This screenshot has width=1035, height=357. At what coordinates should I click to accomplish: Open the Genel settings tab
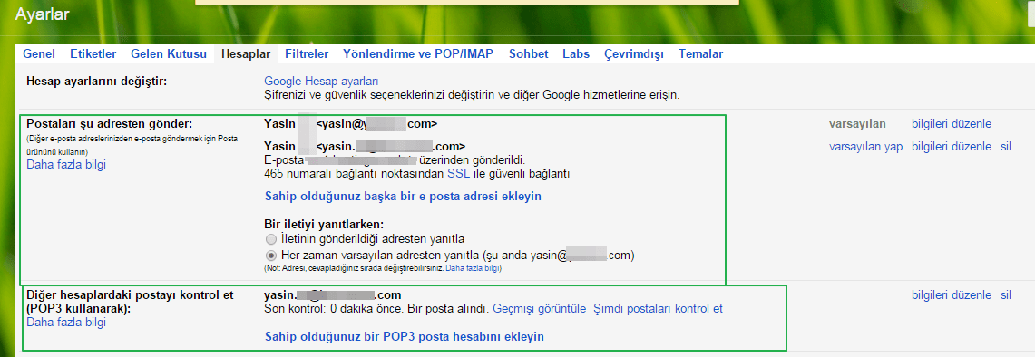click(39, 54)
